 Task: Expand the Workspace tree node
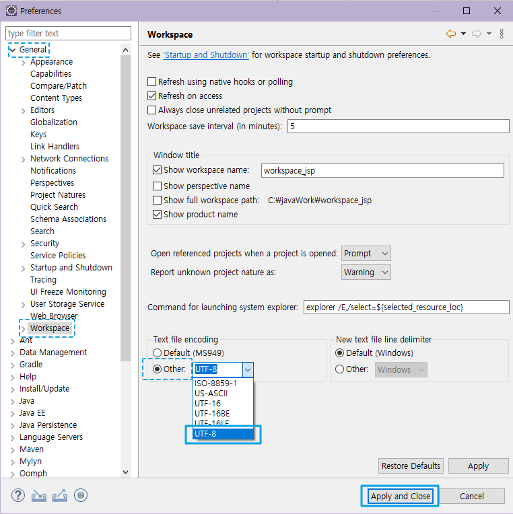pyautogui.click(x=24, y=329)
